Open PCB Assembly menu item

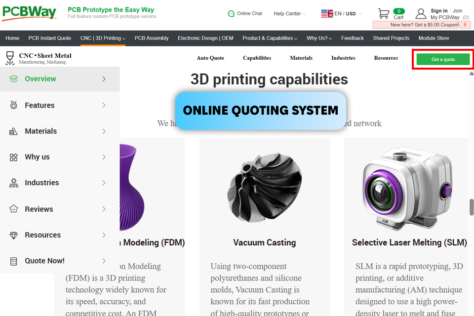click(x=152, y=38)
